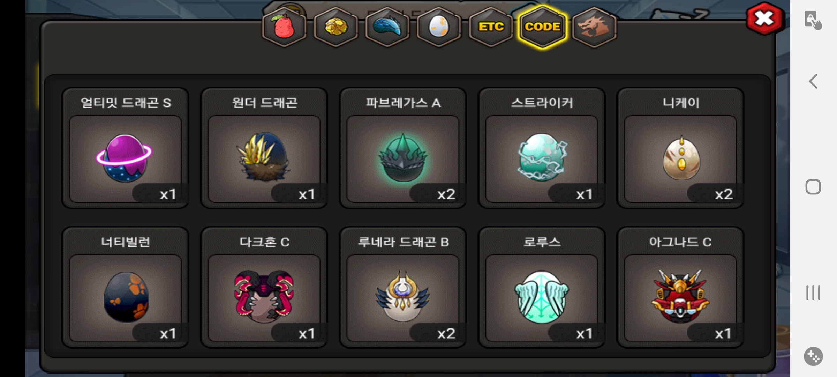837x377 pixels.
Task: Select the blue dragon scale tab
Action: coord(387,27)
